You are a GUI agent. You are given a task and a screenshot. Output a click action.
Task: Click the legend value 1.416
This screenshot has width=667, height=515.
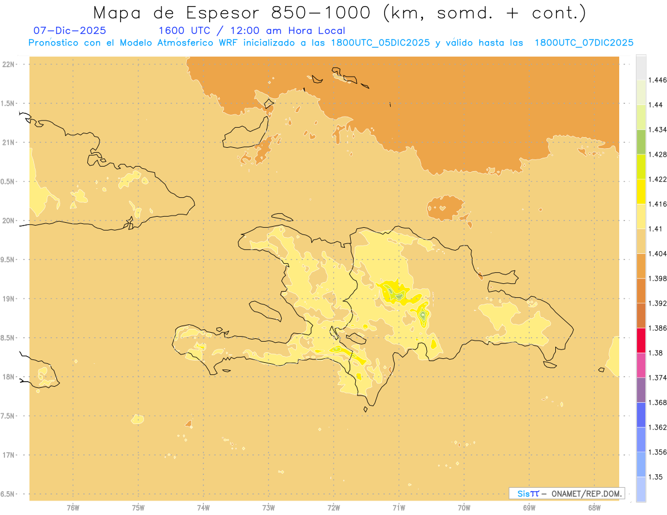(x=658, y=204)
